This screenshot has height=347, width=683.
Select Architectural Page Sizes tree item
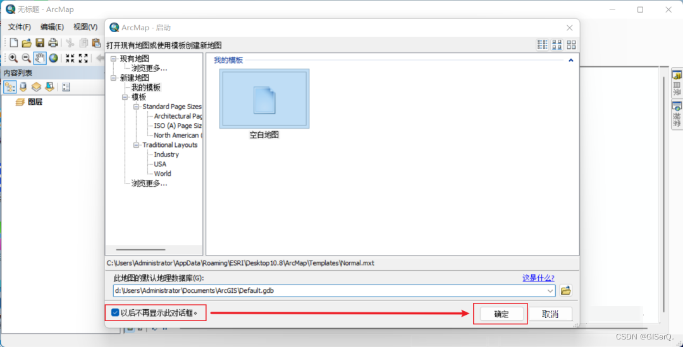pos(178,116)
